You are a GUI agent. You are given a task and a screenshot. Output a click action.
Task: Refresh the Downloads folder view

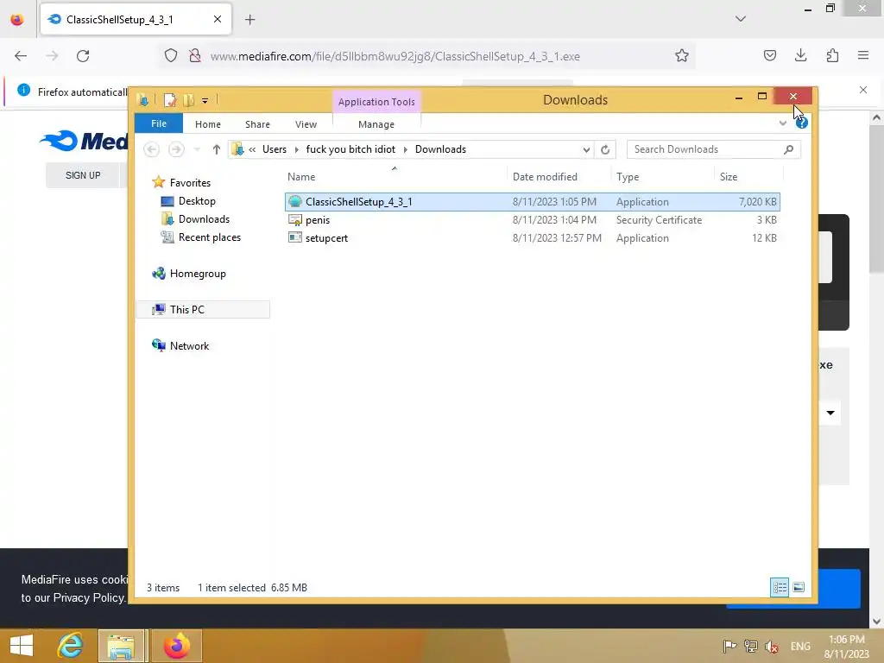pos(605,149)
